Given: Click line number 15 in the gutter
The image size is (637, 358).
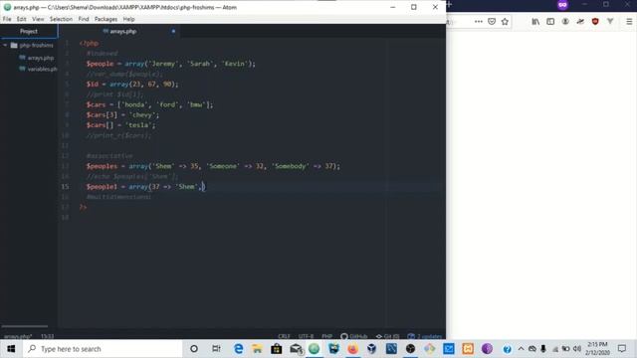Looking at the screenshot, I should tap(65, 187).
